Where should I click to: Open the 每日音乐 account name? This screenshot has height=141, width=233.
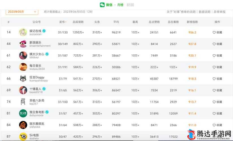[35, 65]
